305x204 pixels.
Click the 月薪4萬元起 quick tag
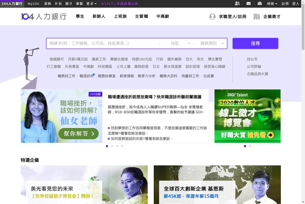pyautogui.click(x=78, y=59)
